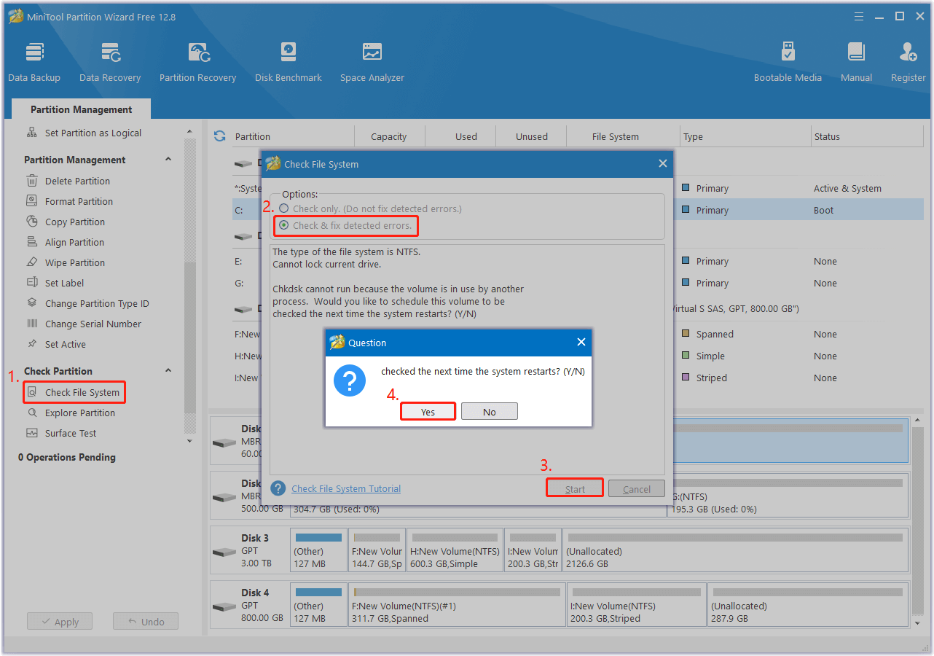
Task: Select the Unallocated 287.9 GB block on Disk 4
Action: coord(808,605)
